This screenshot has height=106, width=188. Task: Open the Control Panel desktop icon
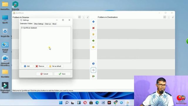click(5, 47)
